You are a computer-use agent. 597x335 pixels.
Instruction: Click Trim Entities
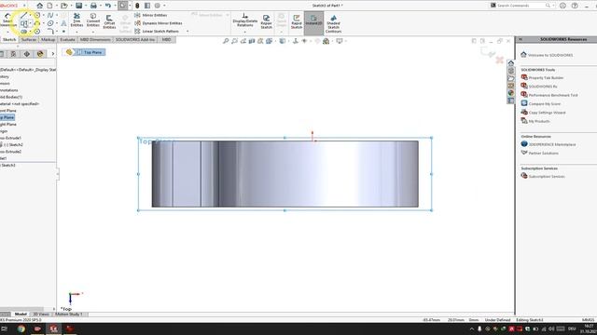click(76, 20)
